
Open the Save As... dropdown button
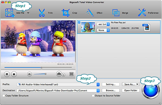131,84
